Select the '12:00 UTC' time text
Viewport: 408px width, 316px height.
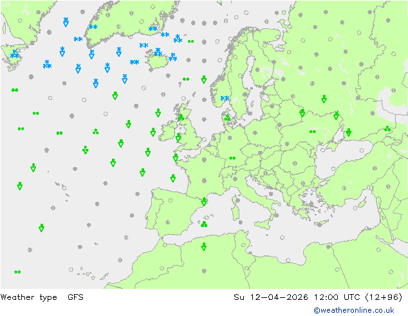pyautogui.click(x=337, y=297)
